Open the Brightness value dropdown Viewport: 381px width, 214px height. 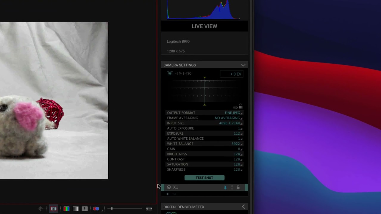238,154
